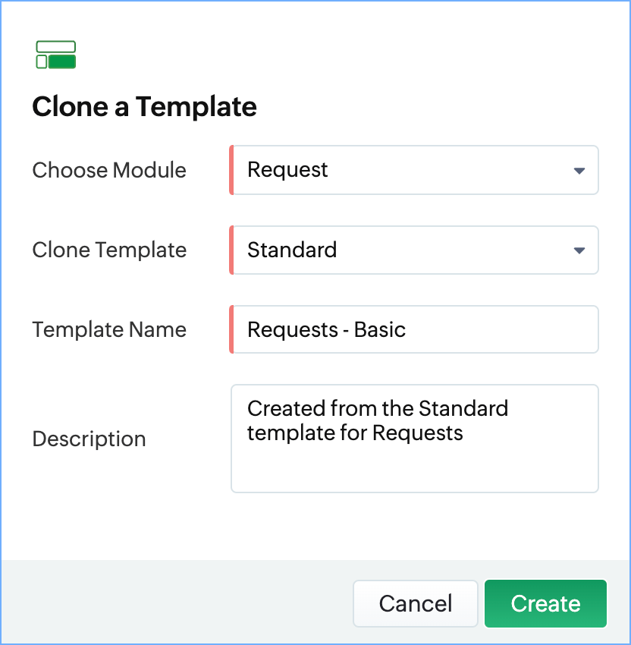Screen dimensions: 631x645
Task: Cancel the clone template dialog
Action: tap(415, 603)
